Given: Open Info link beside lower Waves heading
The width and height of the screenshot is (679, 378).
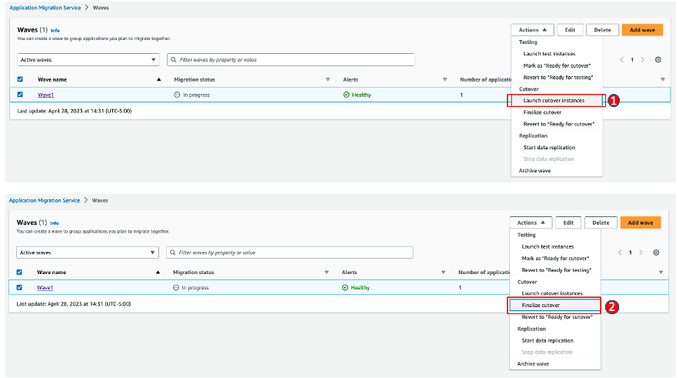Looking at the screenshot, I should 54,223.
